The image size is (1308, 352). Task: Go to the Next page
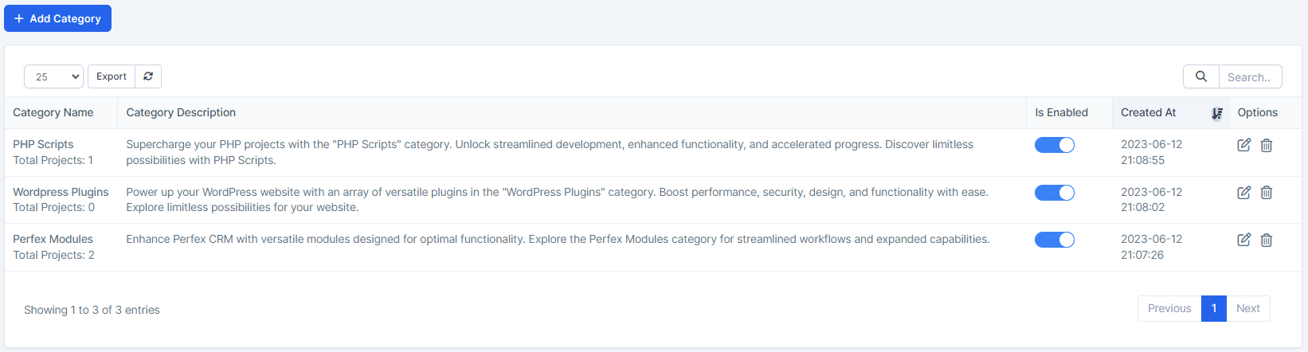(x=1247, y=308)
